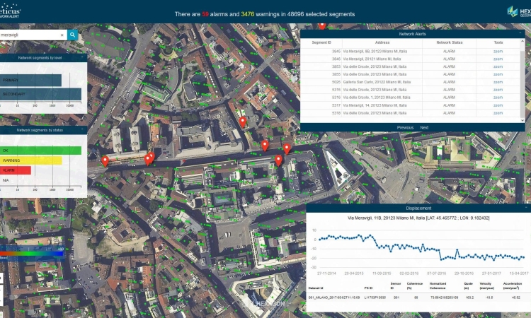Image resolution: width=531 pixels, height=318 pixels.
Task: Click the red 59 alarms count
Action: point(205,14)
